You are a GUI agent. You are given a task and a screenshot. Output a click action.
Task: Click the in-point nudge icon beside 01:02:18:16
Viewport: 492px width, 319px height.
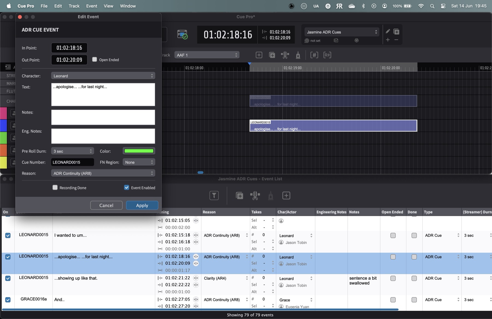[196, 257]
